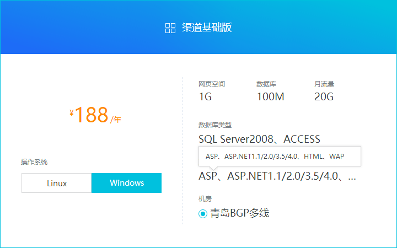The height and width of the screenshot is (248, 397).
Task: Click the grid icon beside 渠道基础版
Action: (170, 28)
